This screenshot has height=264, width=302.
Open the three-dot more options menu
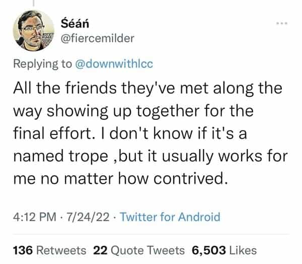tap(283, 24)
